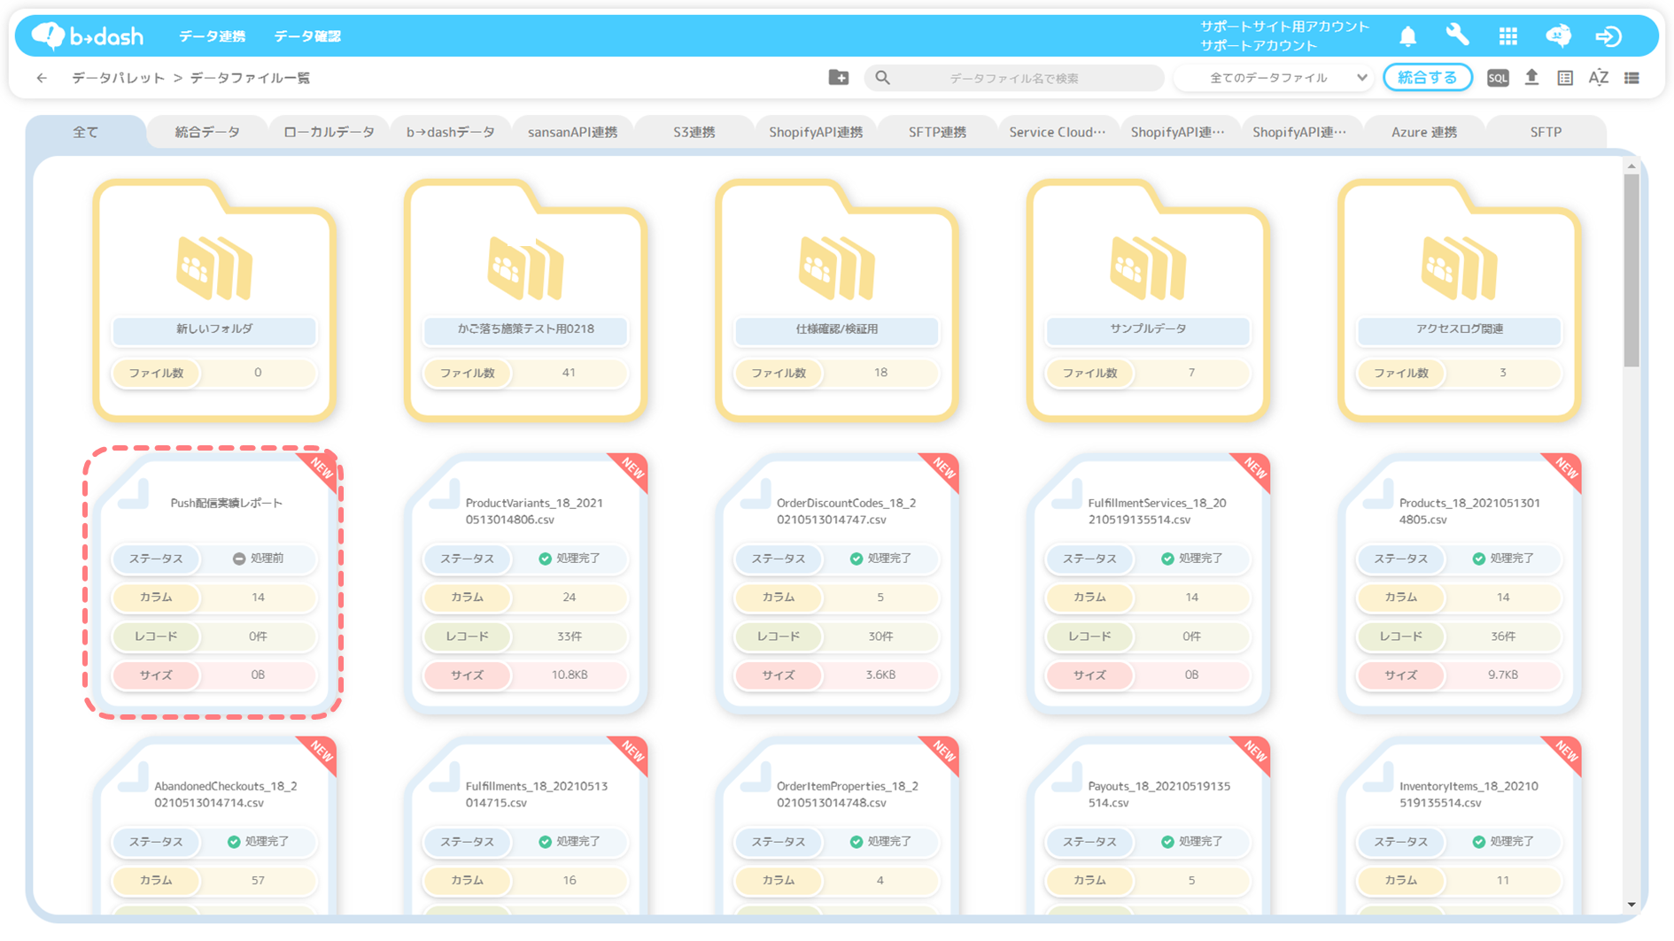The image size is (1674, 941).
Task: Switch to the S3連携 tab
Action: click(694, 132)
